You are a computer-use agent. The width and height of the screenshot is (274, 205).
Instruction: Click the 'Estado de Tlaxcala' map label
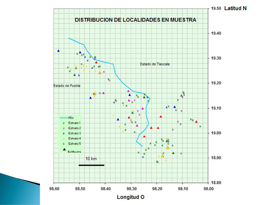[155, 64]
